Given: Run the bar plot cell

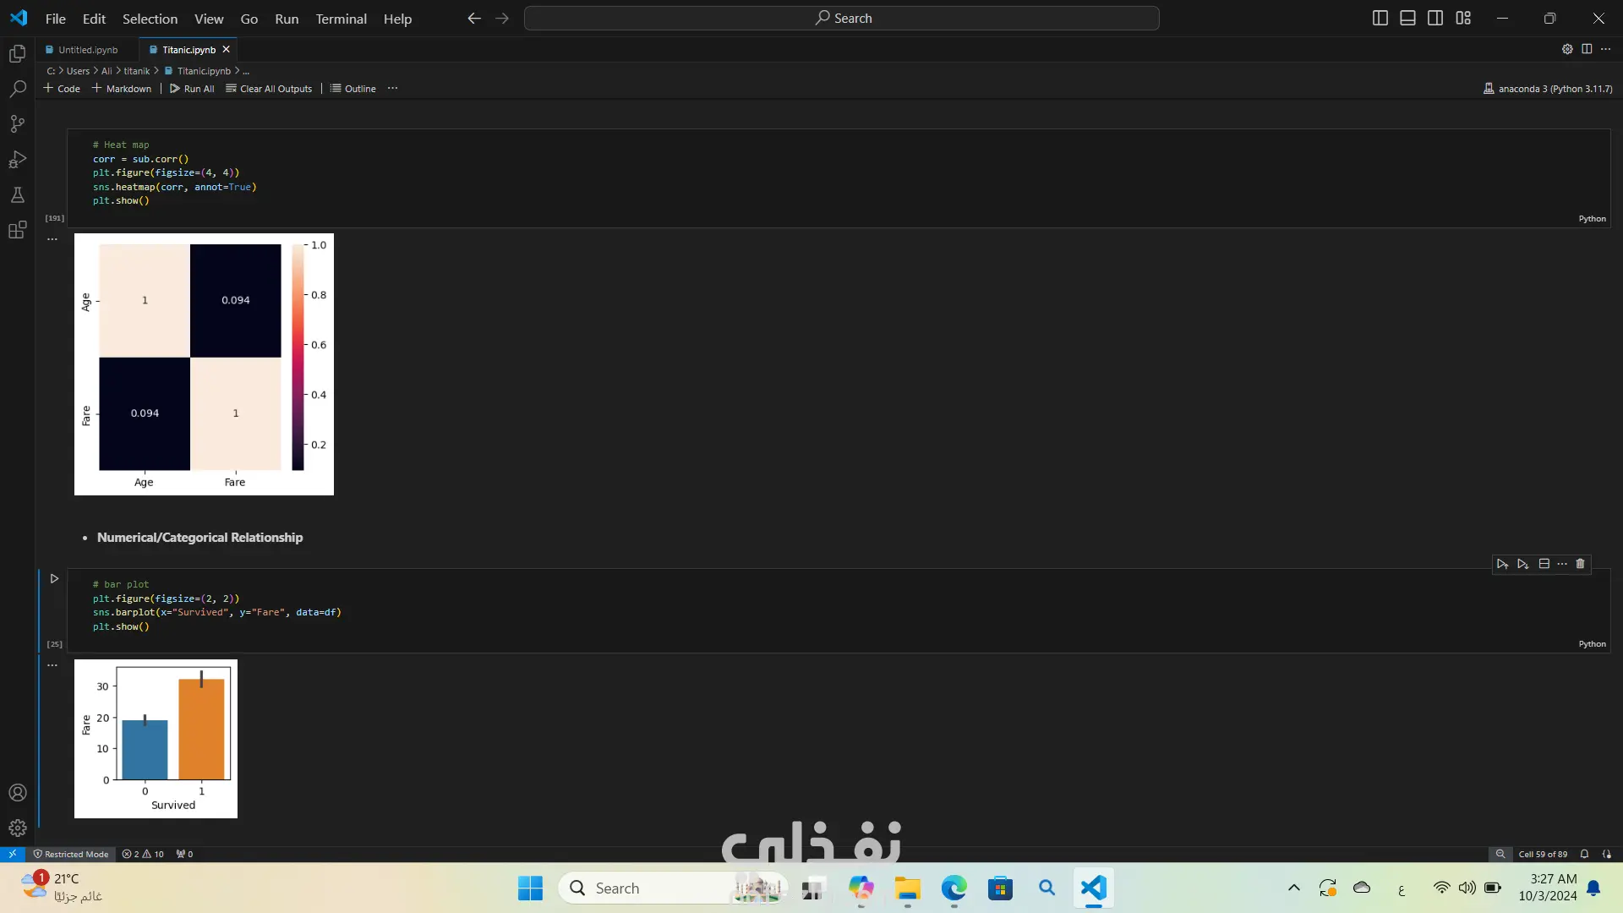Looking at the screenshot, I should pos(54,579).
